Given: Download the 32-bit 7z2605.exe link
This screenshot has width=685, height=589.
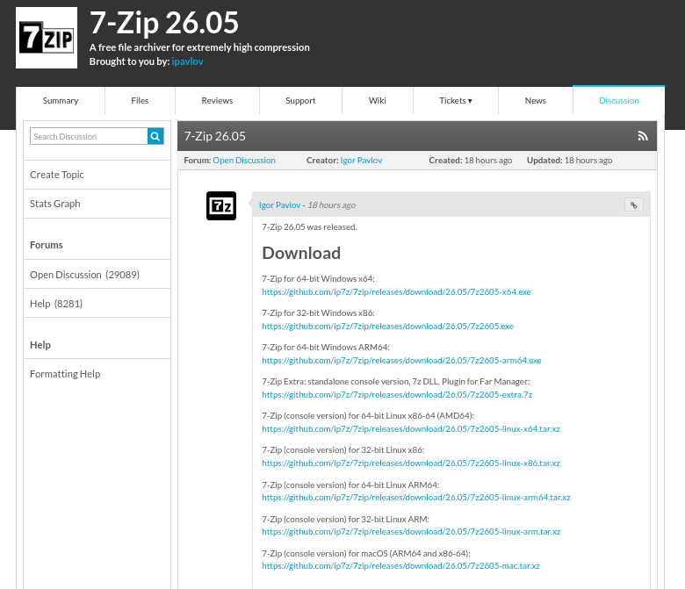Looking at the screenshot, I should point(388,327).
